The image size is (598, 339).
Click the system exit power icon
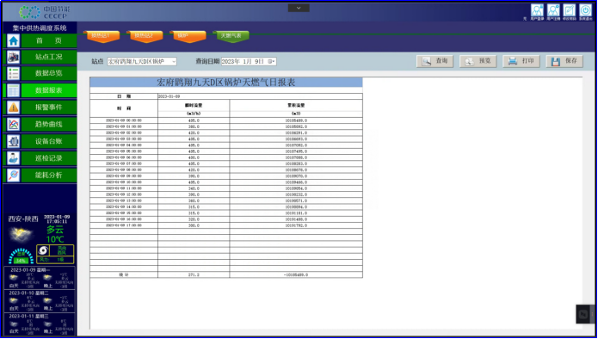(585, 10)
